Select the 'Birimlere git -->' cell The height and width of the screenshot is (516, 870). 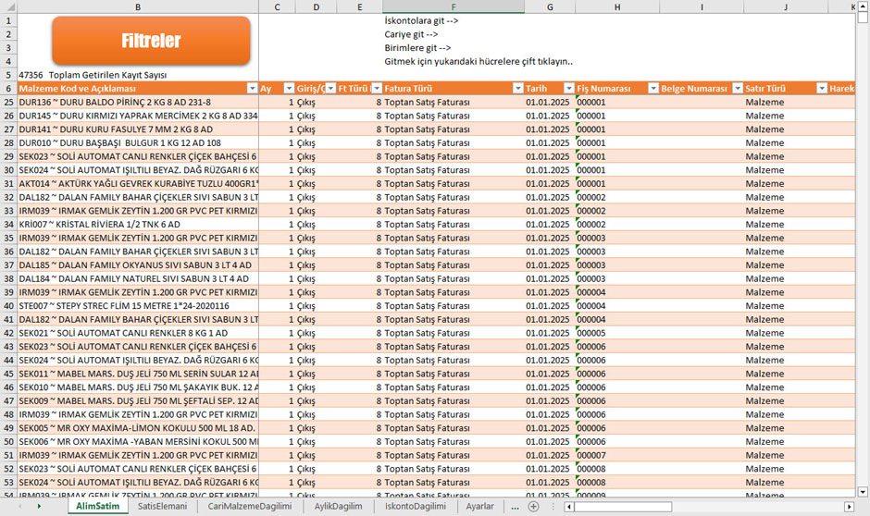[x=454, y=48]
